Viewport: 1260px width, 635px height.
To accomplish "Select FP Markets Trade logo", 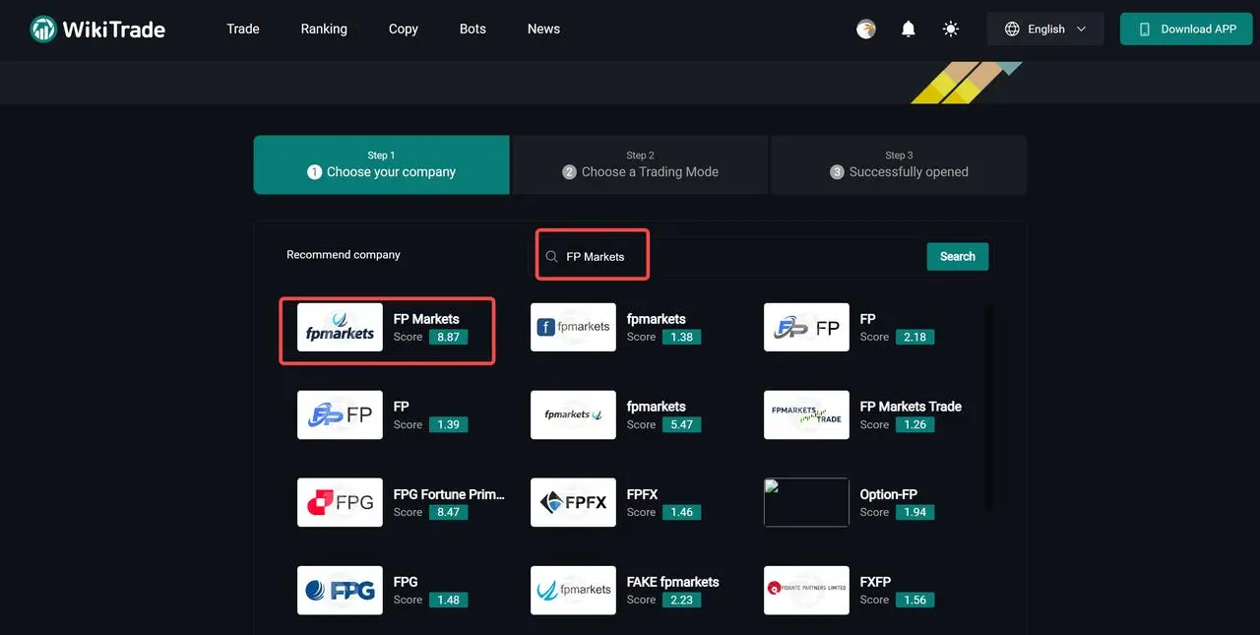I will [806, 415].
